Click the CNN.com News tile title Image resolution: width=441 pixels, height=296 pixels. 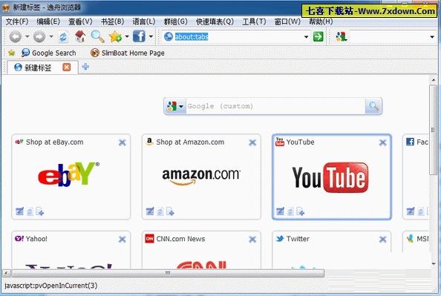click(x=180, y=239)
